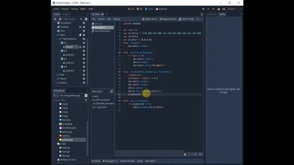
Task: Click the search icon in FileSystem search
Action: [86, 100]
